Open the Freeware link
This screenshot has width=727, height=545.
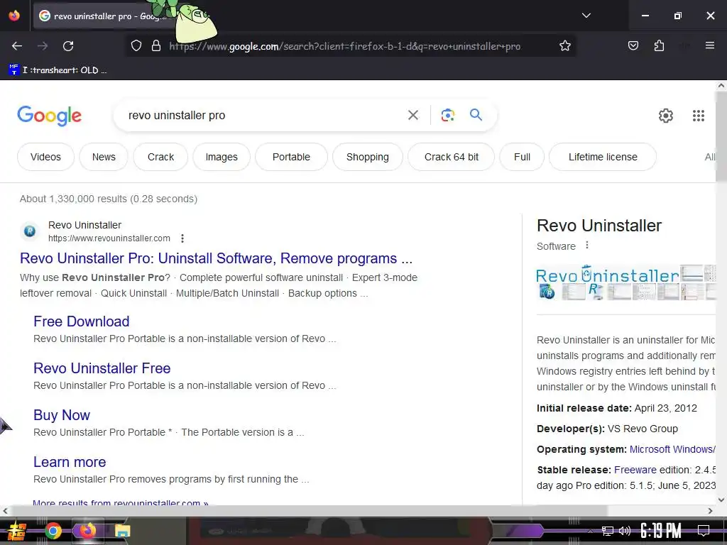tap(635, 470)
